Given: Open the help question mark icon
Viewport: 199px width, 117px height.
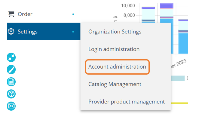Looking at the screenshot, I should click(11, 94).
